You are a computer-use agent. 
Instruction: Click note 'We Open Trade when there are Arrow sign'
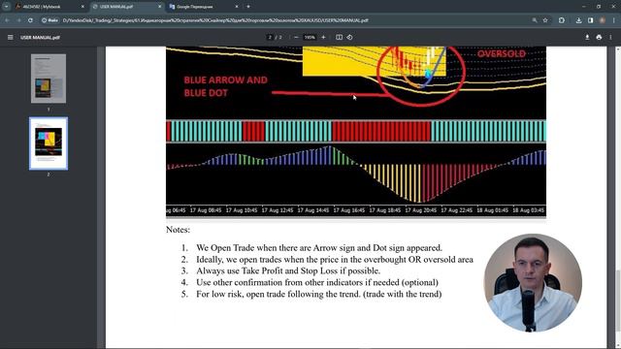319,248
